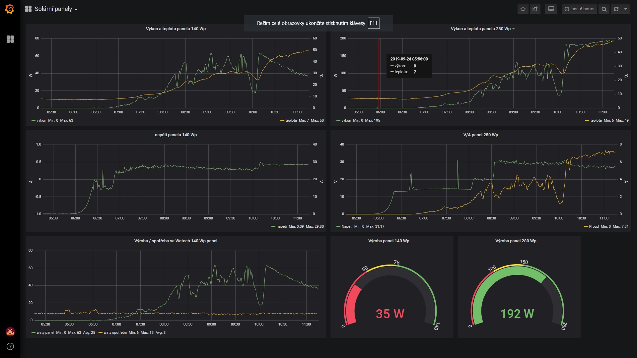This screenshot has width=637, height=358.
Task: Click the zoom out time range icon
Action: [x=604, y=9]
